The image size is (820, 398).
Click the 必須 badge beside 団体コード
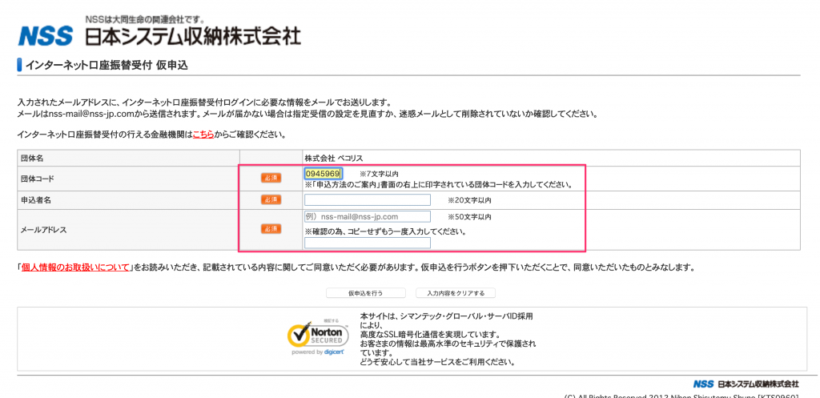271,178
